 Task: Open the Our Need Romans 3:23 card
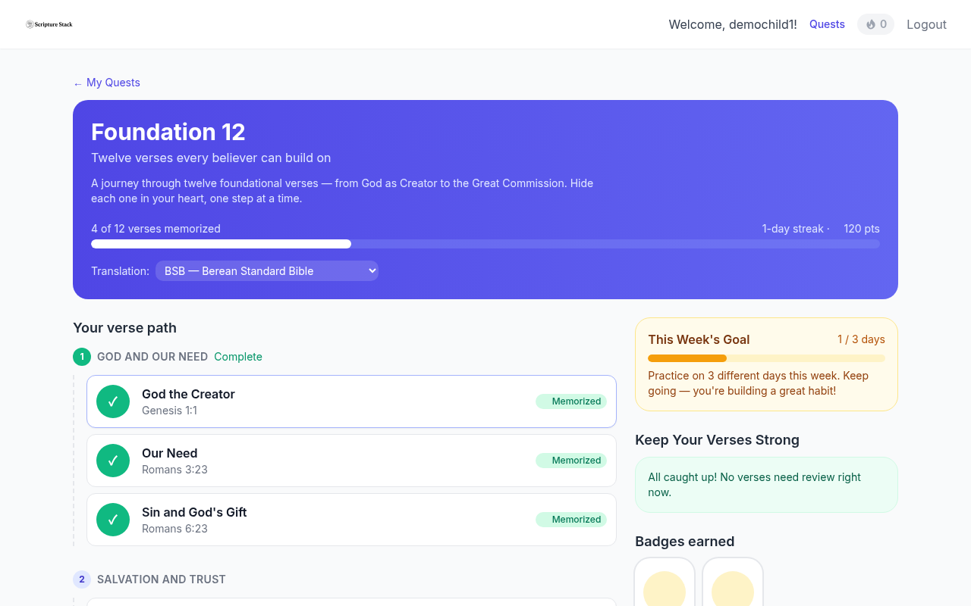click(351, 461)
